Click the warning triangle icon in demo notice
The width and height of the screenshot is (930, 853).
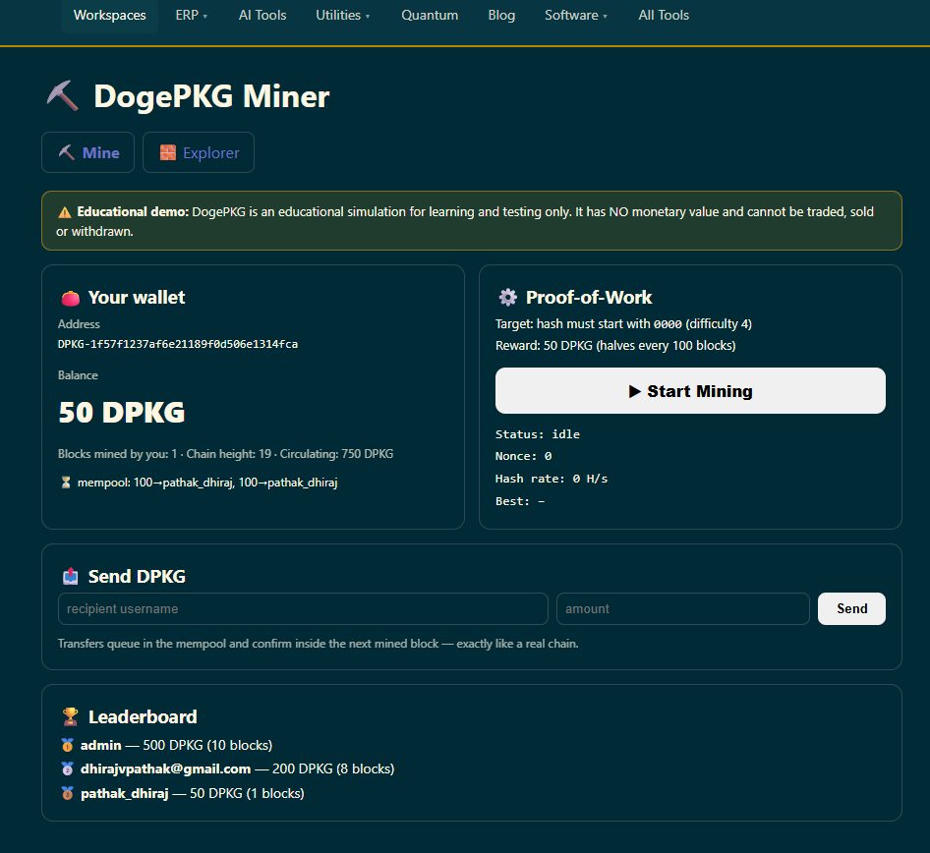point(65,212)
